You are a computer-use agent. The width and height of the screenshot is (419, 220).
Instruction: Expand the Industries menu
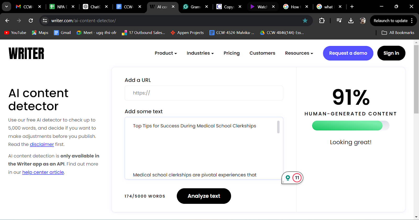click(200, 53)
